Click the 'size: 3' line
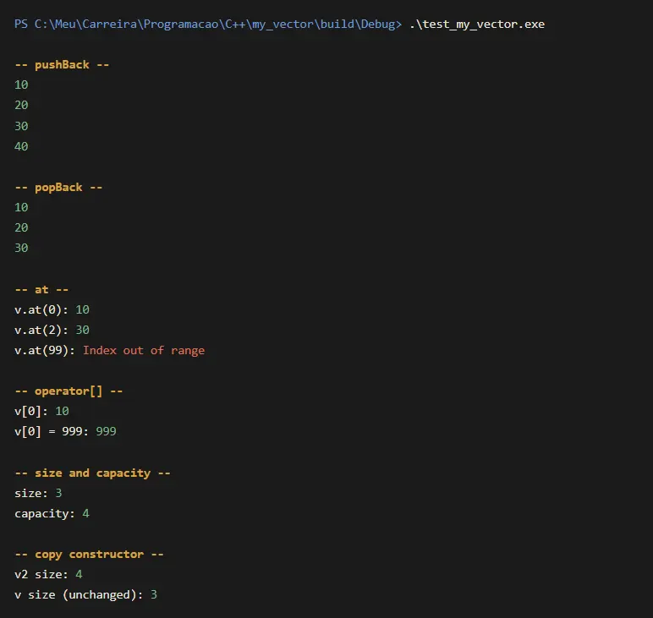The image size is (653, 618). coord(38,493)
